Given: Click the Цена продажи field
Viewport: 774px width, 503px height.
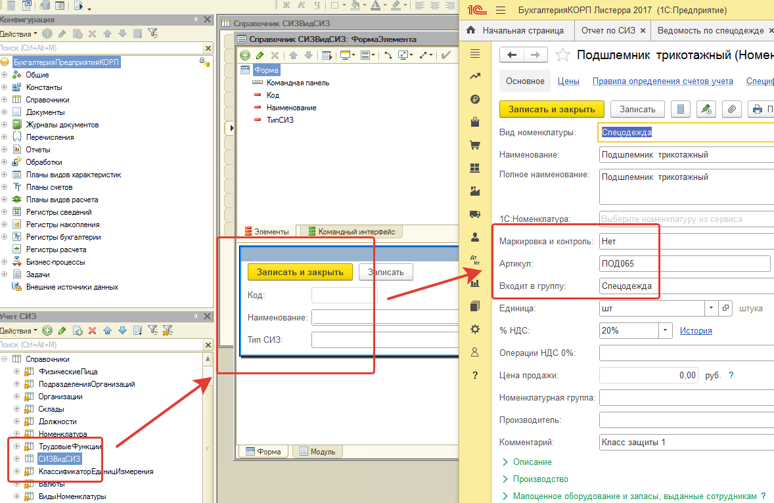Looking at the screenshot, I should click(x=649, y=375).
